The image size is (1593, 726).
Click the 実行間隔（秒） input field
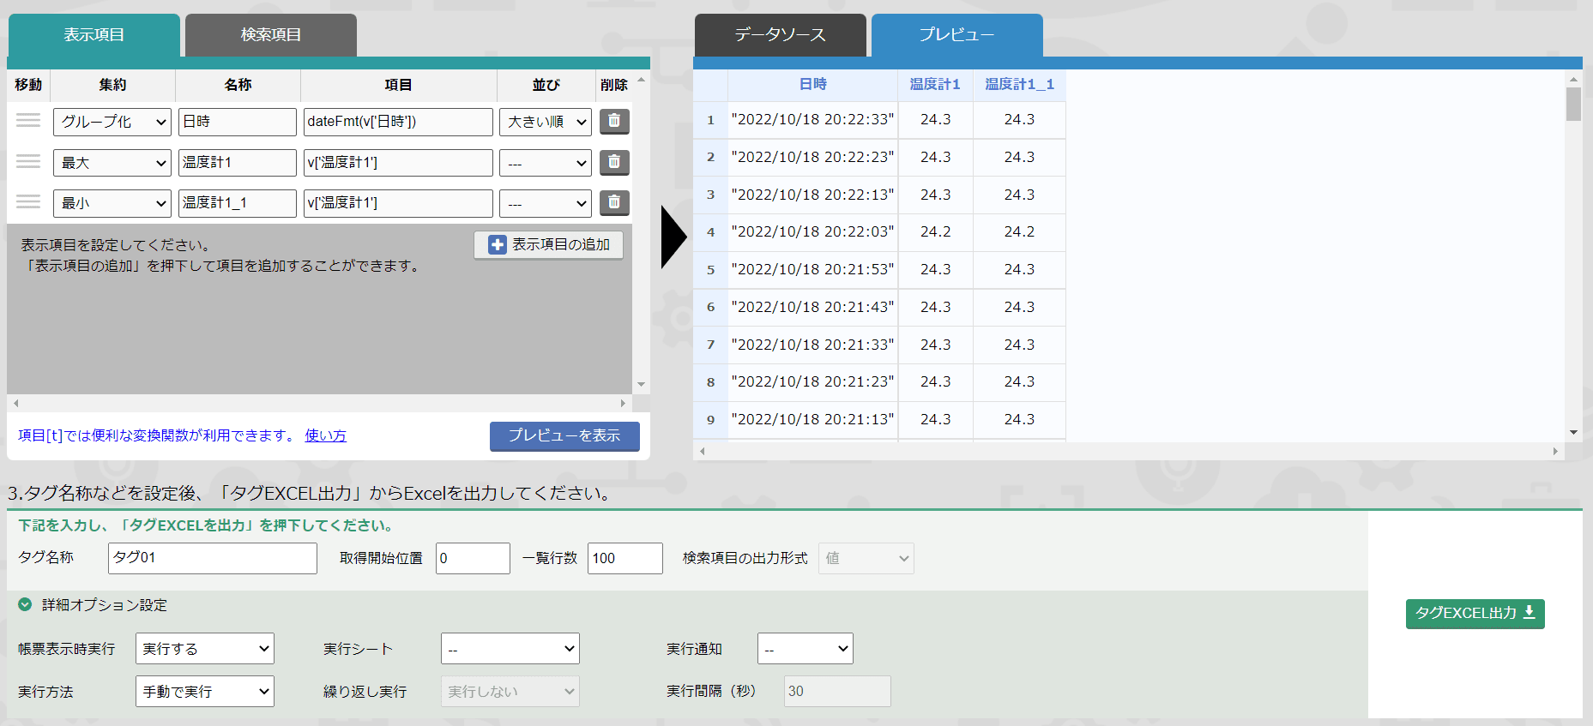(837, 692)
